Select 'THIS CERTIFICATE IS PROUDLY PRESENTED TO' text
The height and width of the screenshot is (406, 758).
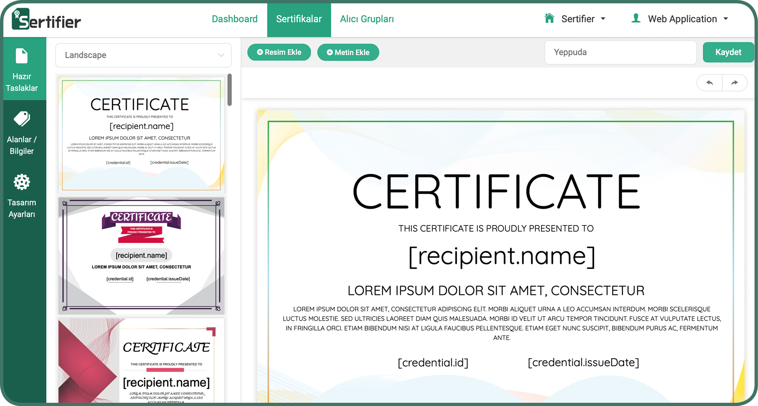pos(496,228)
